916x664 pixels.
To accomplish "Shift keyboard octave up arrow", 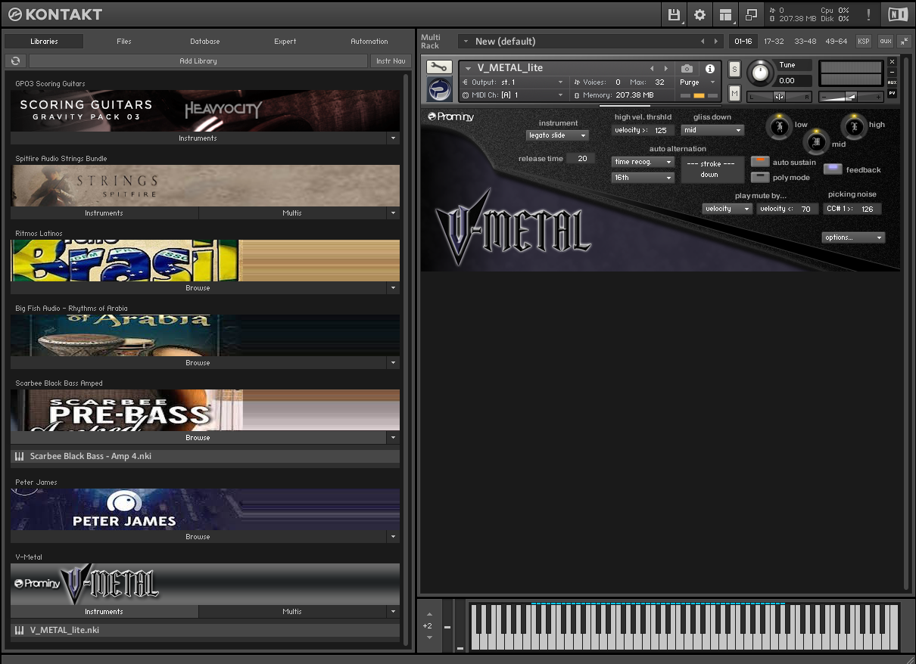I will pos(429,614).
